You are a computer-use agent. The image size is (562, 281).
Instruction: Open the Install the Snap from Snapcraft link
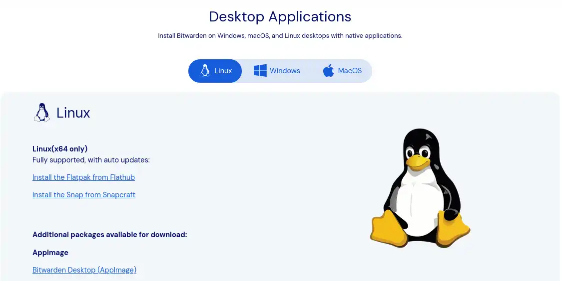point(83,195)
